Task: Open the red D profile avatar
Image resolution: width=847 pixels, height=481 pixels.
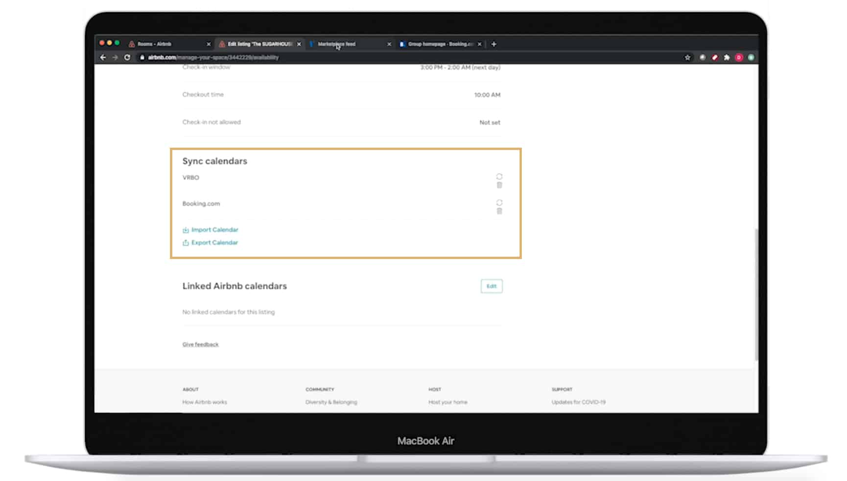Action: [739, 57]
